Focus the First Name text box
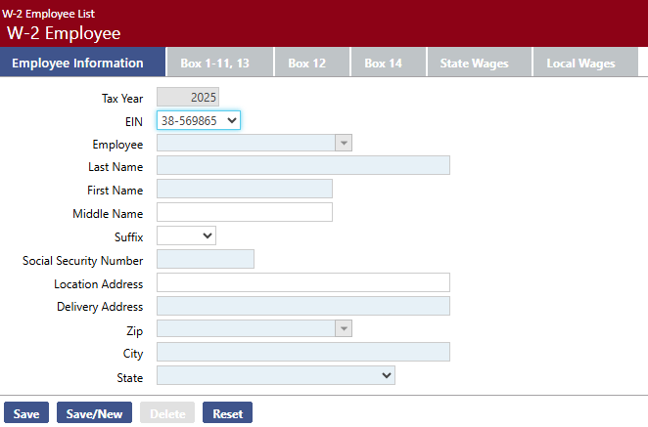This screenshot has height=427, width=648. tap(244, 190)
